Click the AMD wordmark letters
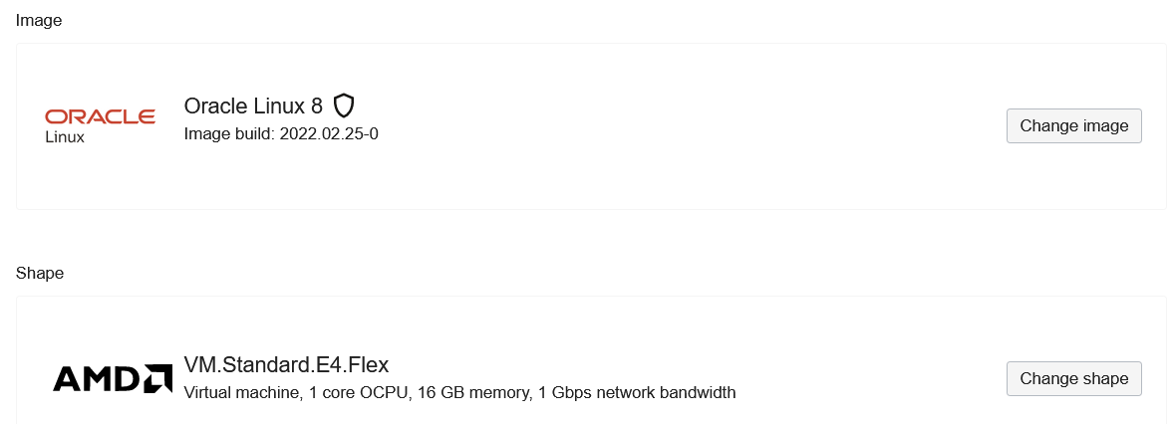This screenshot has width=1174, height=424. click(93, 378)
